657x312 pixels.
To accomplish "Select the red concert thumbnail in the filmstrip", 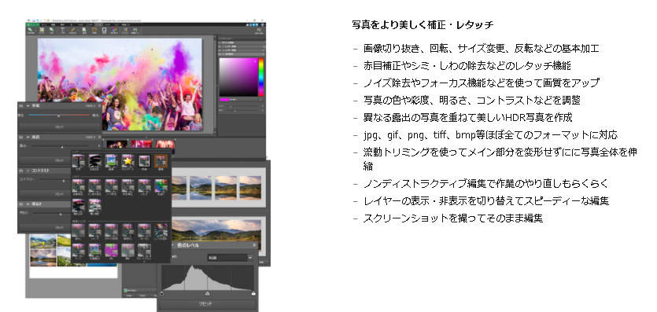I will [x=141, y=145].
